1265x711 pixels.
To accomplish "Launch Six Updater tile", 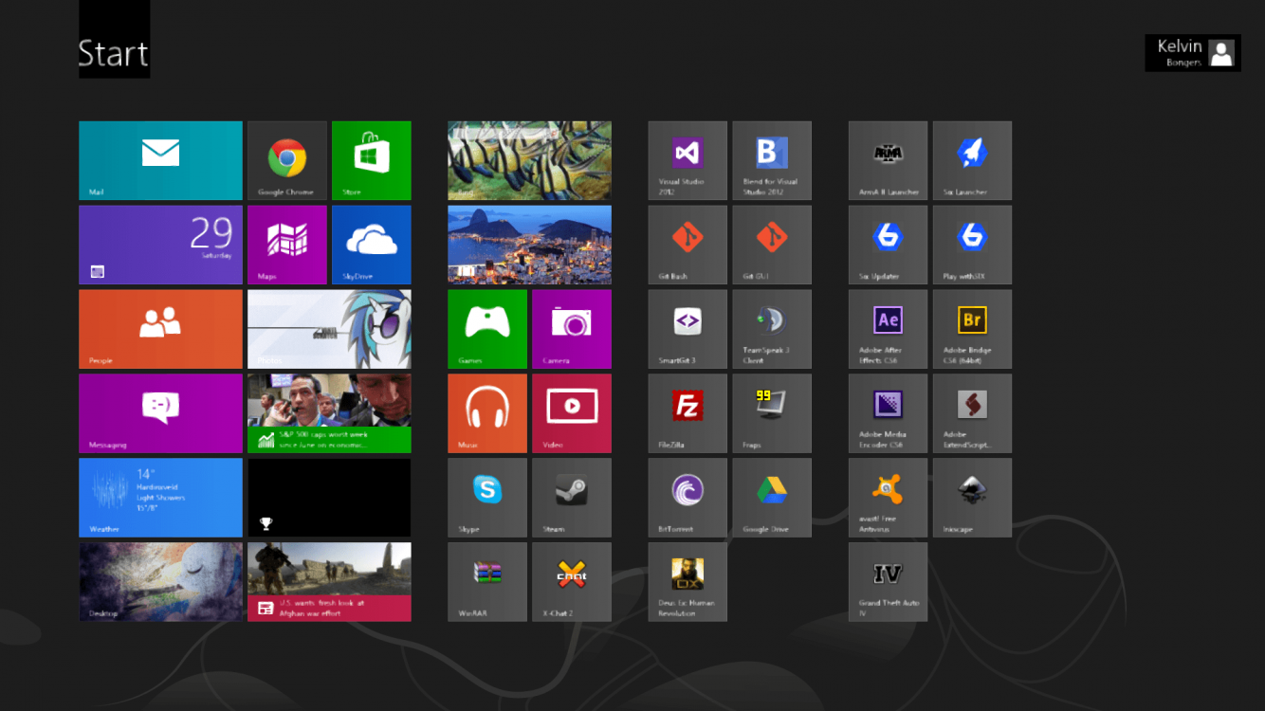I will (x=888, y=245).
